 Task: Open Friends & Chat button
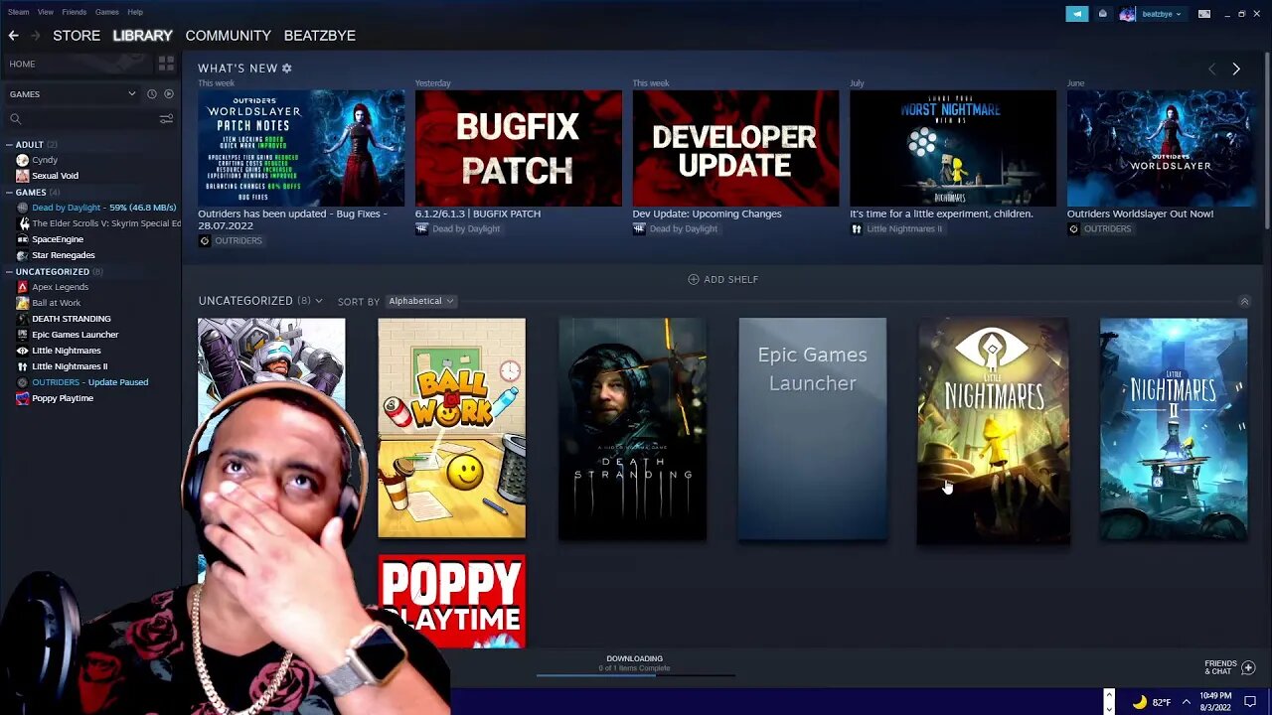[1230, 667]
